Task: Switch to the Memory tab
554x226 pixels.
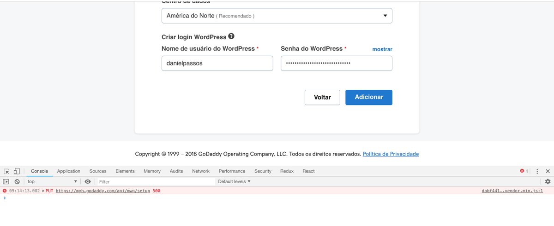Action: pos(152,171)
